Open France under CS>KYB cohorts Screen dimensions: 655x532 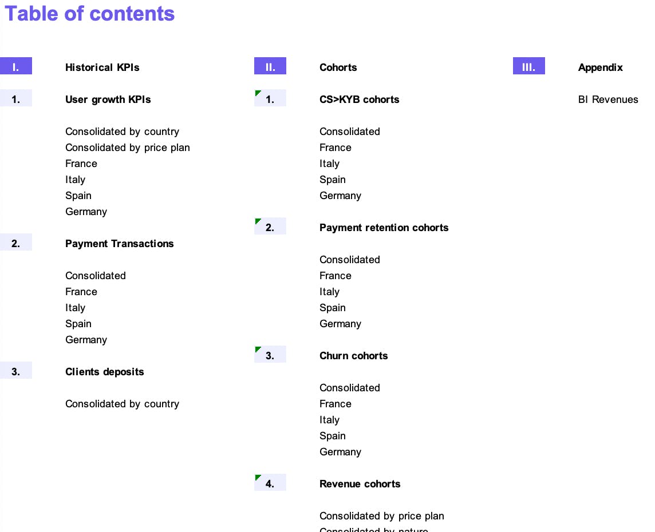pyautogui.click(x=336, y=148)
